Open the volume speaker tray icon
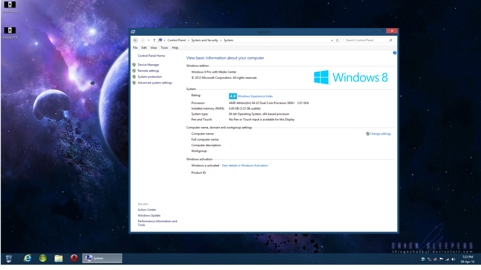Image resolution: width=481 pixels, height=270 pixels. (x=453, y=259)
